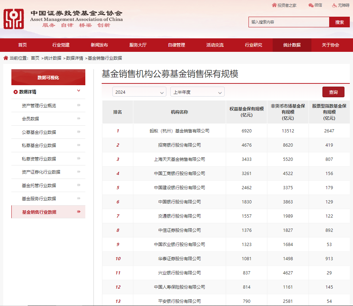
Task: Click arrow icon next to 基金托管行业数据
Action: (79, 185)
